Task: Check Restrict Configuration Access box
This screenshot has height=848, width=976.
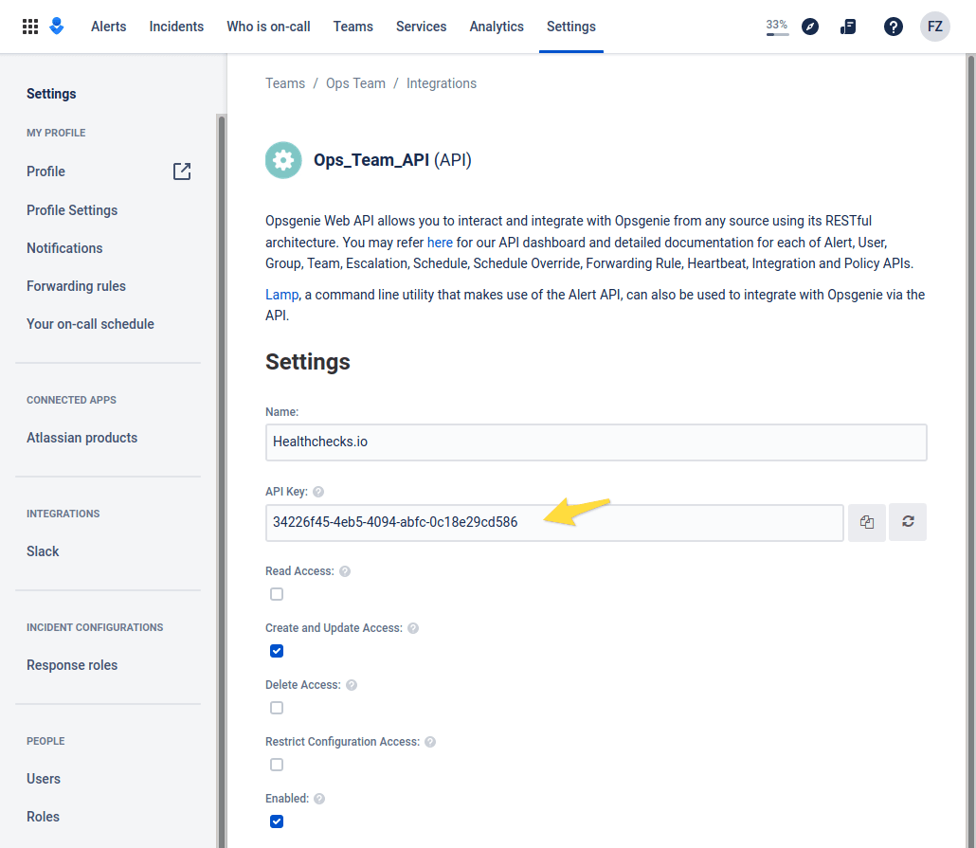Action: click(277, 765)
